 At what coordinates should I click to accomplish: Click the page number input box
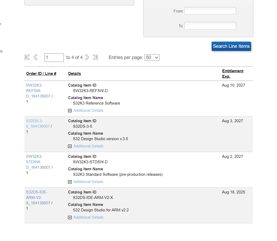click(54, 57)
